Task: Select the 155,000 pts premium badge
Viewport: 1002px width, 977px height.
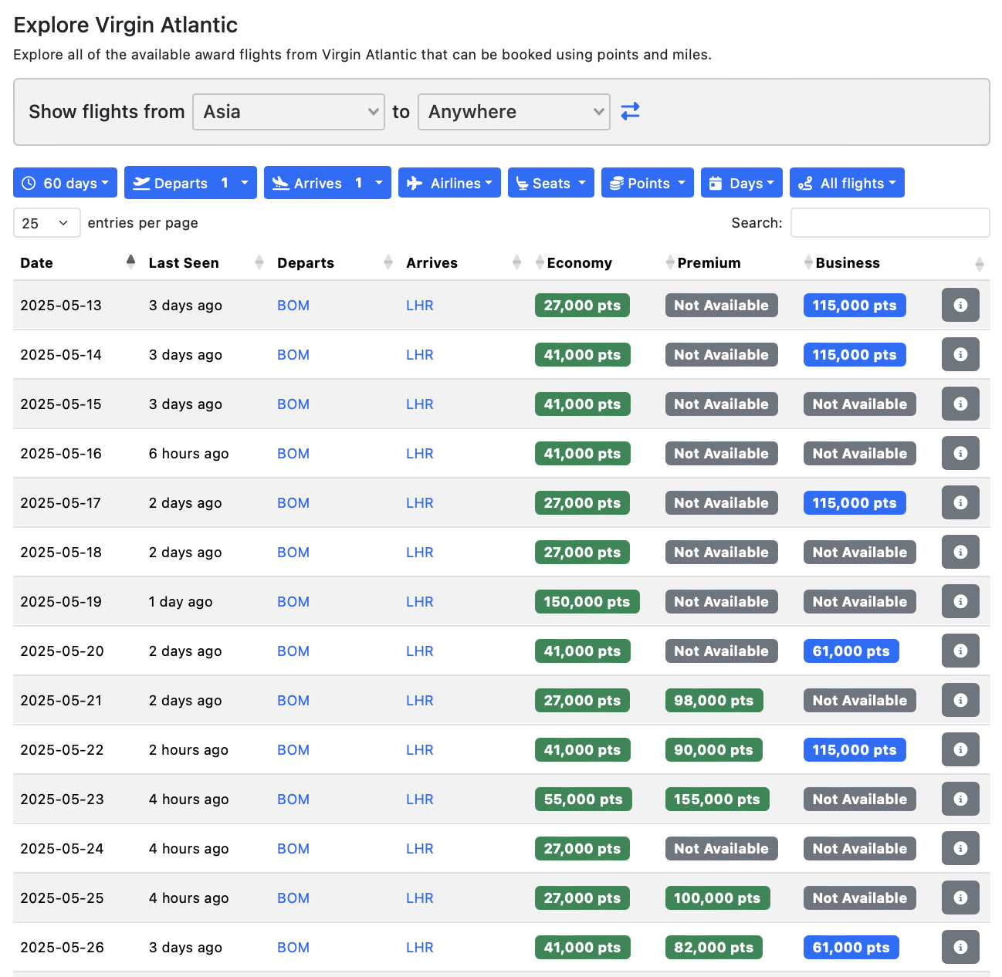Action: 717,799
